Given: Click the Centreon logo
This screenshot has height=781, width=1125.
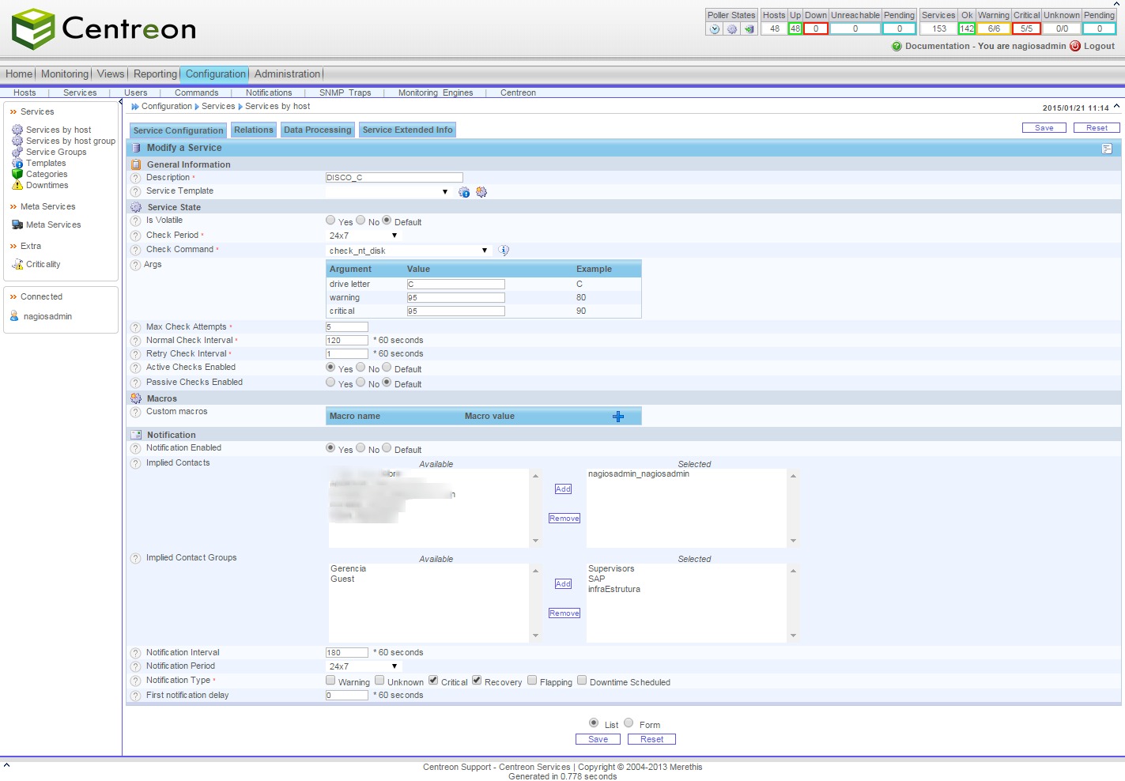Looking at the screenshot, I should [x=104, y=28].
